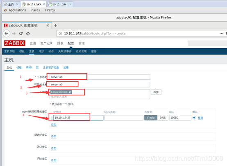This screenshot has height=166, width=227.
Task: Go back with the browser back arrow
Action: 7,34
